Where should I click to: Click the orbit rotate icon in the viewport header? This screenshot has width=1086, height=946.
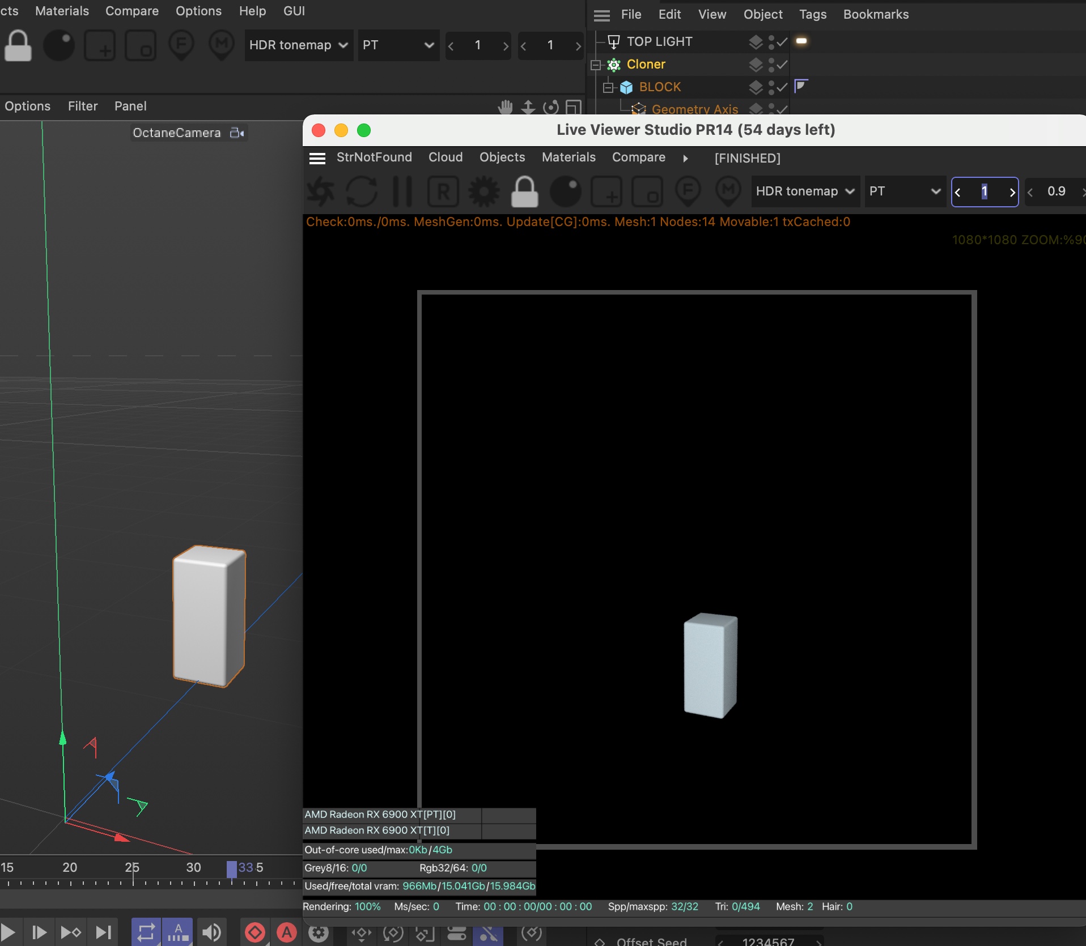click(x=551, y=106)
